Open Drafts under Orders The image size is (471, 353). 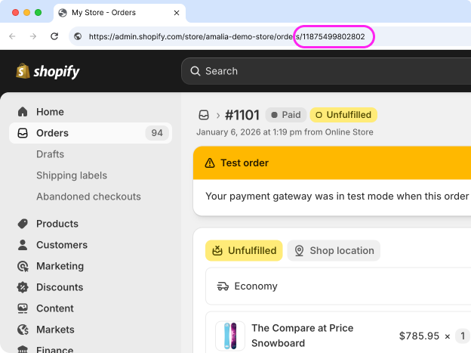click(50, 154)
